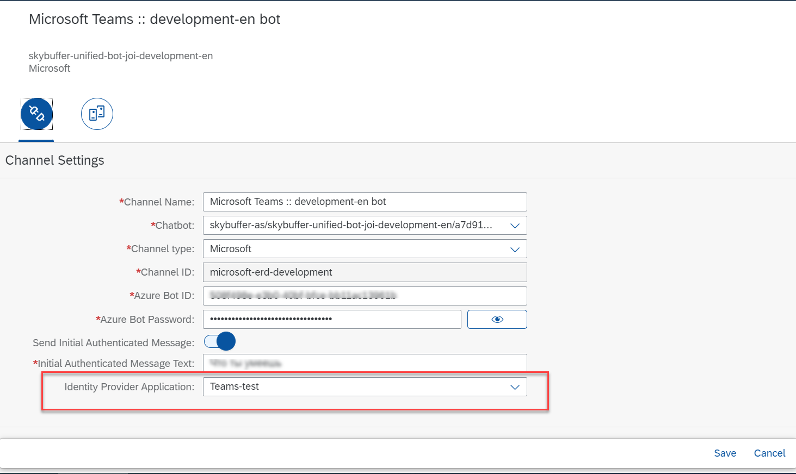
Task: Show the Azure Bot Password with eye button
Action: pyautogui.click(x=497, y=320)
